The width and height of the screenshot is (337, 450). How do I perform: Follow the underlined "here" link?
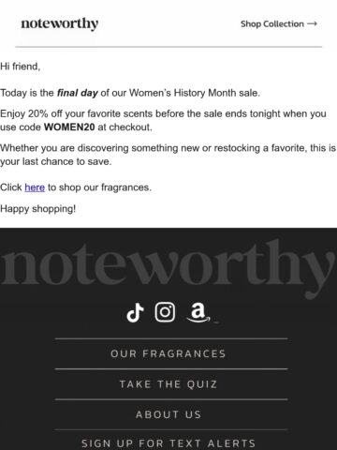click(35, 187)
